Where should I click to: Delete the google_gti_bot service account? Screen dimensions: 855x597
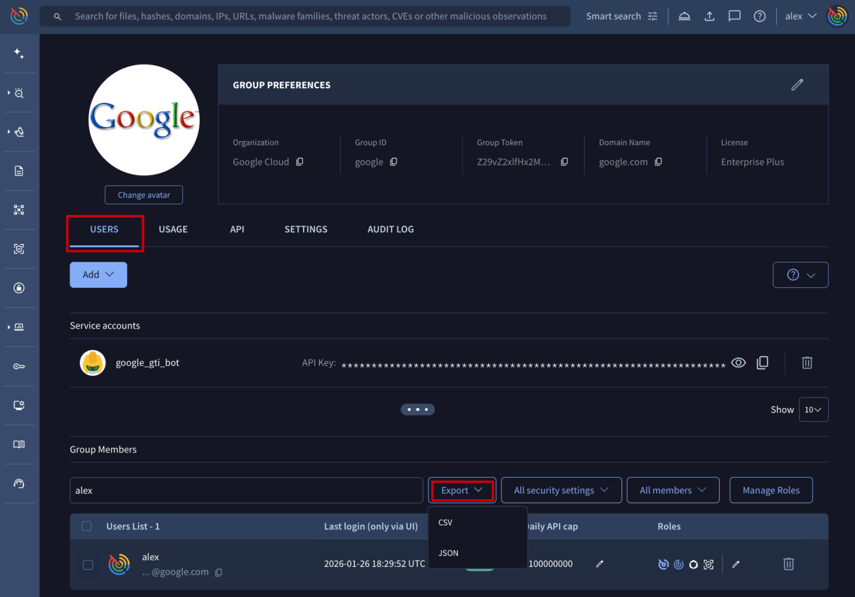tap(807, 363)
